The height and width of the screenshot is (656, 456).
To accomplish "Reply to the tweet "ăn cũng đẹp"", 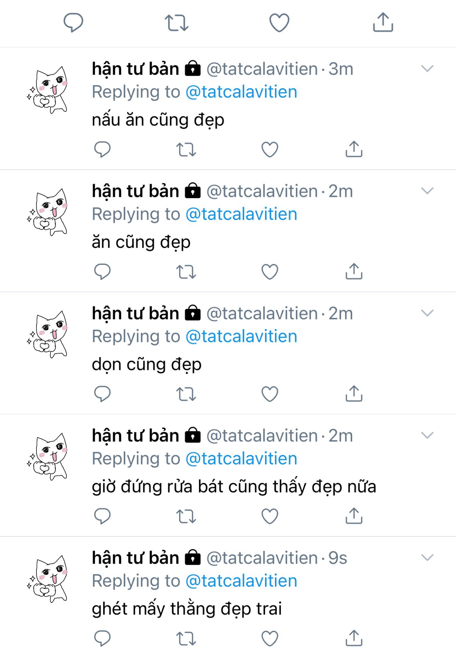I will pos(103,272).
